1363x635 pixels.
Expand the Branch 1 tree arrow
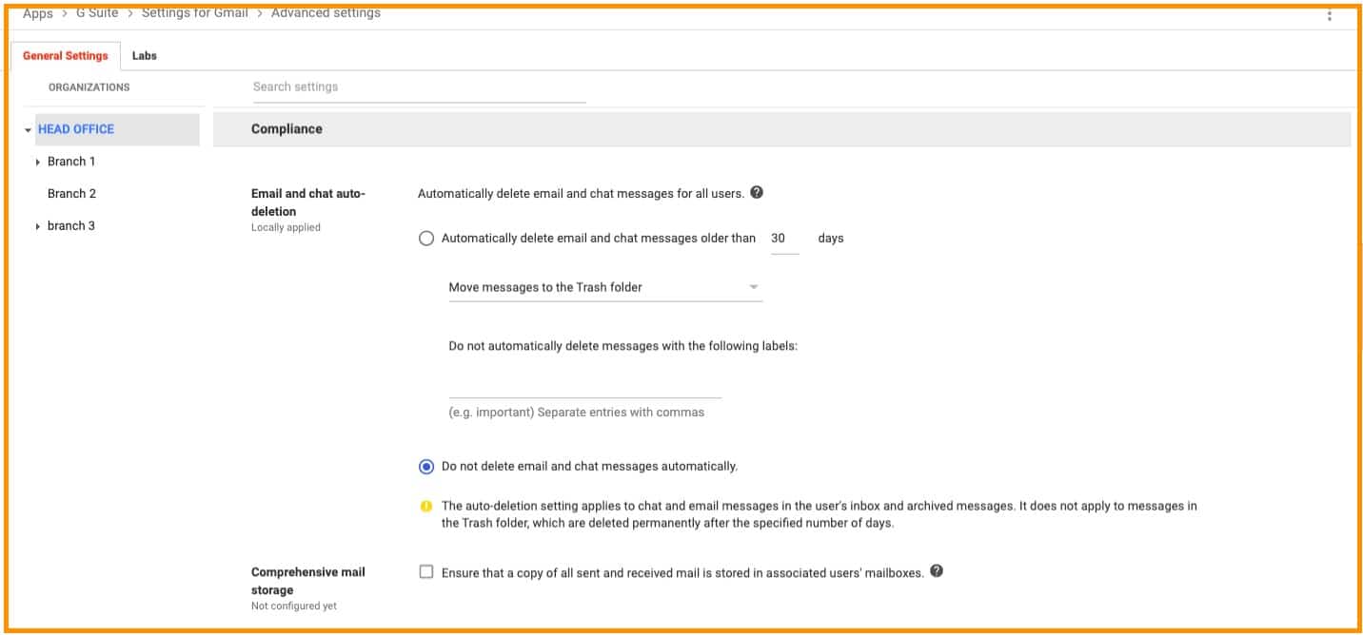point(37,163)
